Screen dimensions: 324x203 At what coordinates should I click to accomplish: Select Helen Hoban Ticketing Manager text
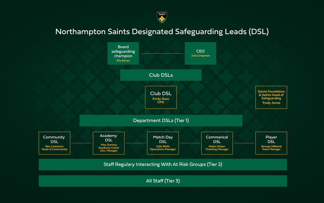(217, 148)
